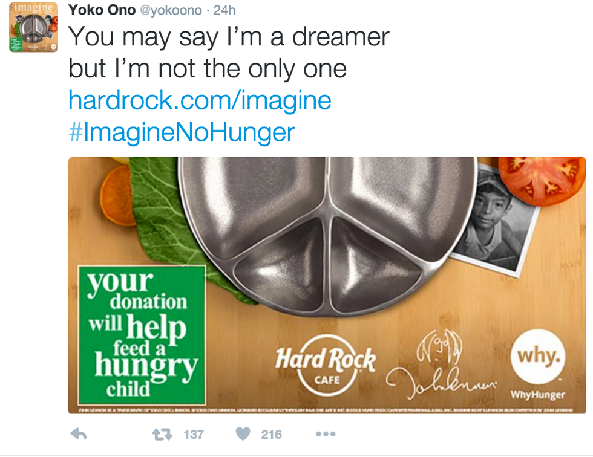The height and width of the screenshot is (457, 593).
Task: Click the 137 retweet count
Action: point(194,435)
